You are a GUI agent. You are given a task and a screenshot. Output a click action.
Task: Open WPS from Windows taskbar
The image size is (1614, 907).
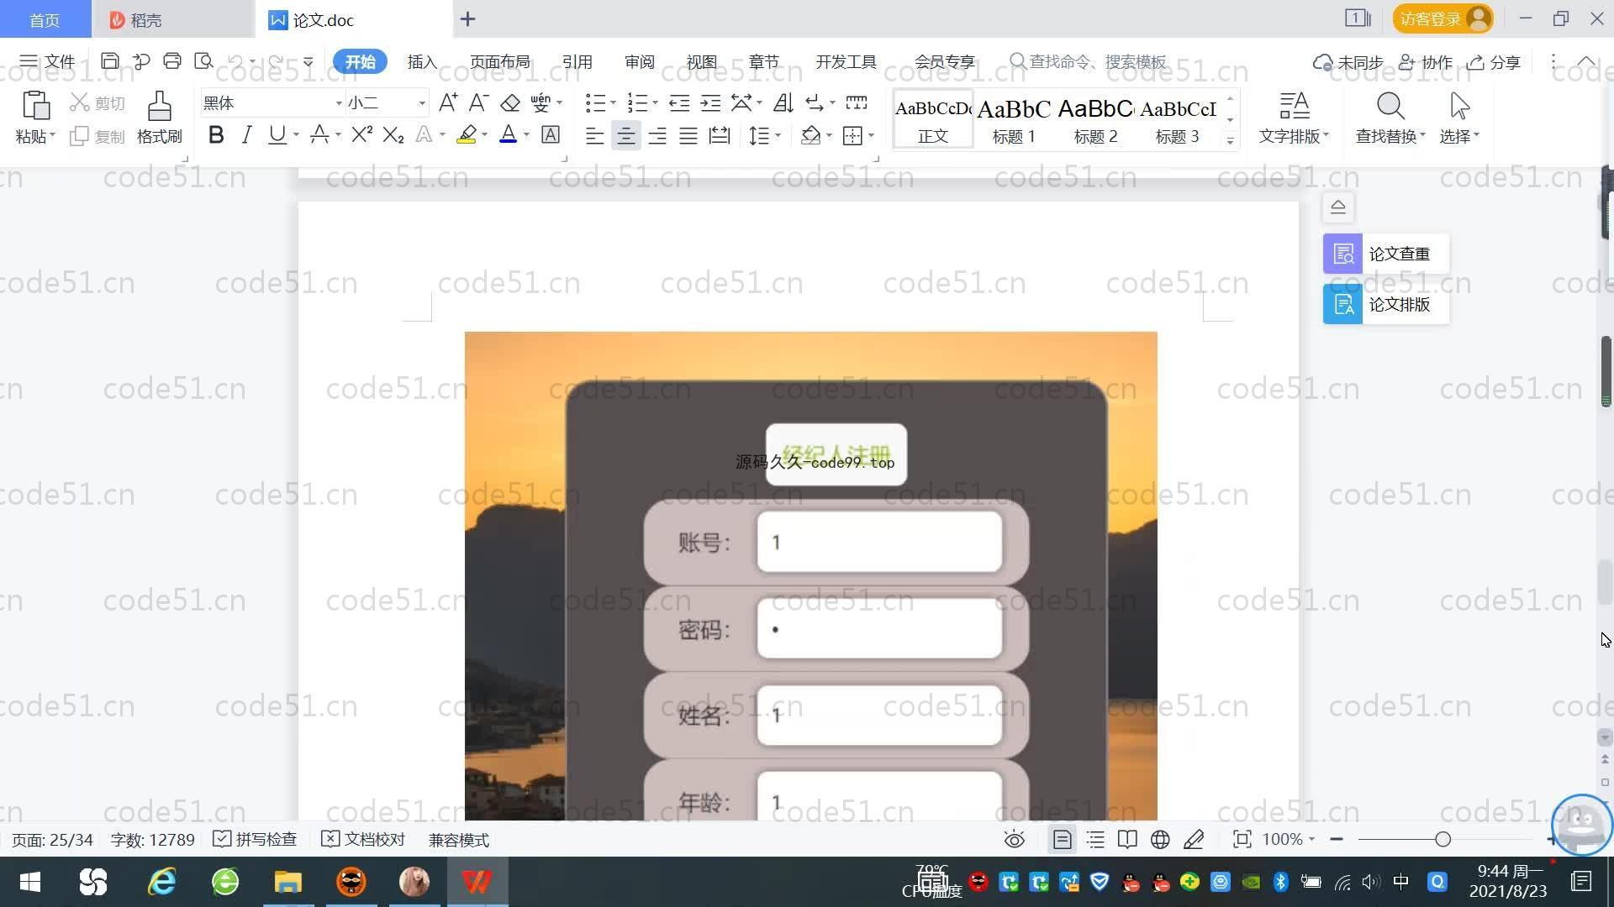click(x=477, y=882)
